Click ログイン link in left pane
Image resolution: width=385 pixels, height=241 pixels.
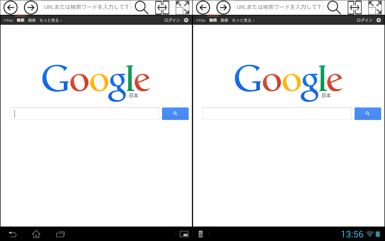(172, 20)
